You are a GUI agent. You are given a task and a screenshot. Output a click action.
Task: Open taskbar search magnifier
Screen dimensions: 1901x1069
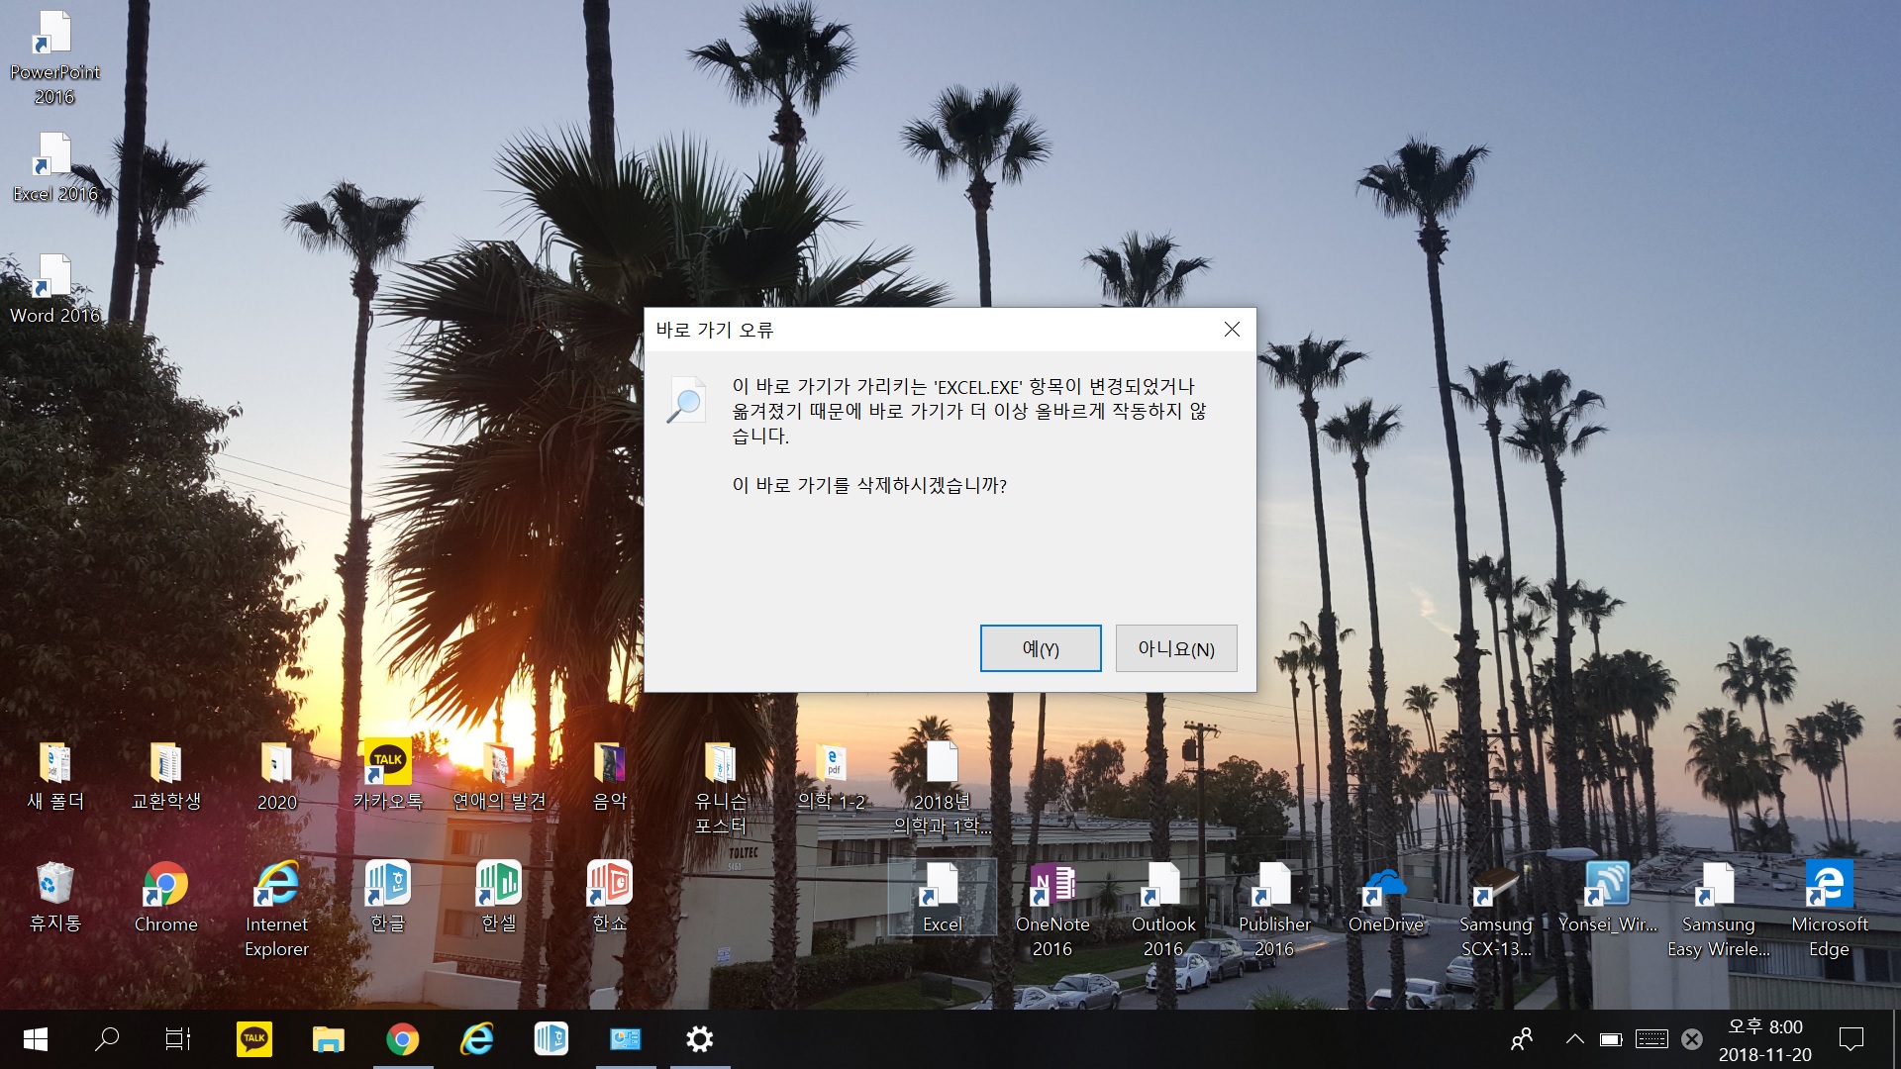pyautogui.click(x=106, y=1039)
